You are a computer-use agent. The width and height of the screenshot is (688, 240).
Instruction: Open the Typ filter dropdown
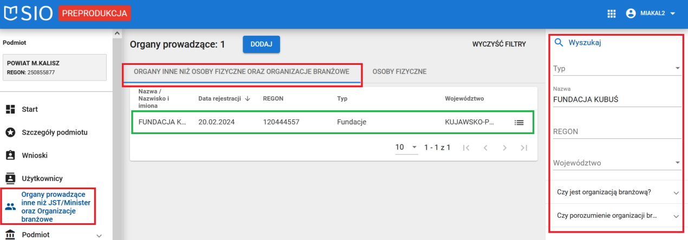click(616, 69)
